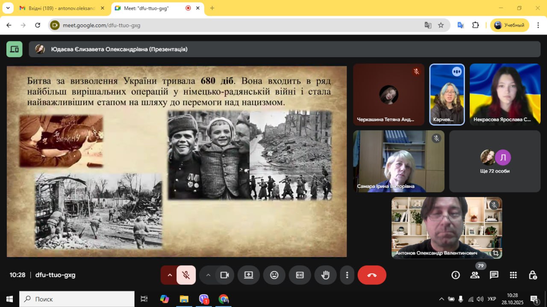This screenshot has height=307, width=547.
Task: Open the people list with 79 participants
Action: 475,275
